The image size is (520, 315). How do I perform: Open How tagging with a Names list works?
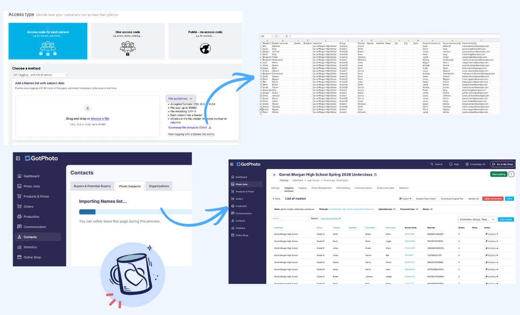point(191,134)
